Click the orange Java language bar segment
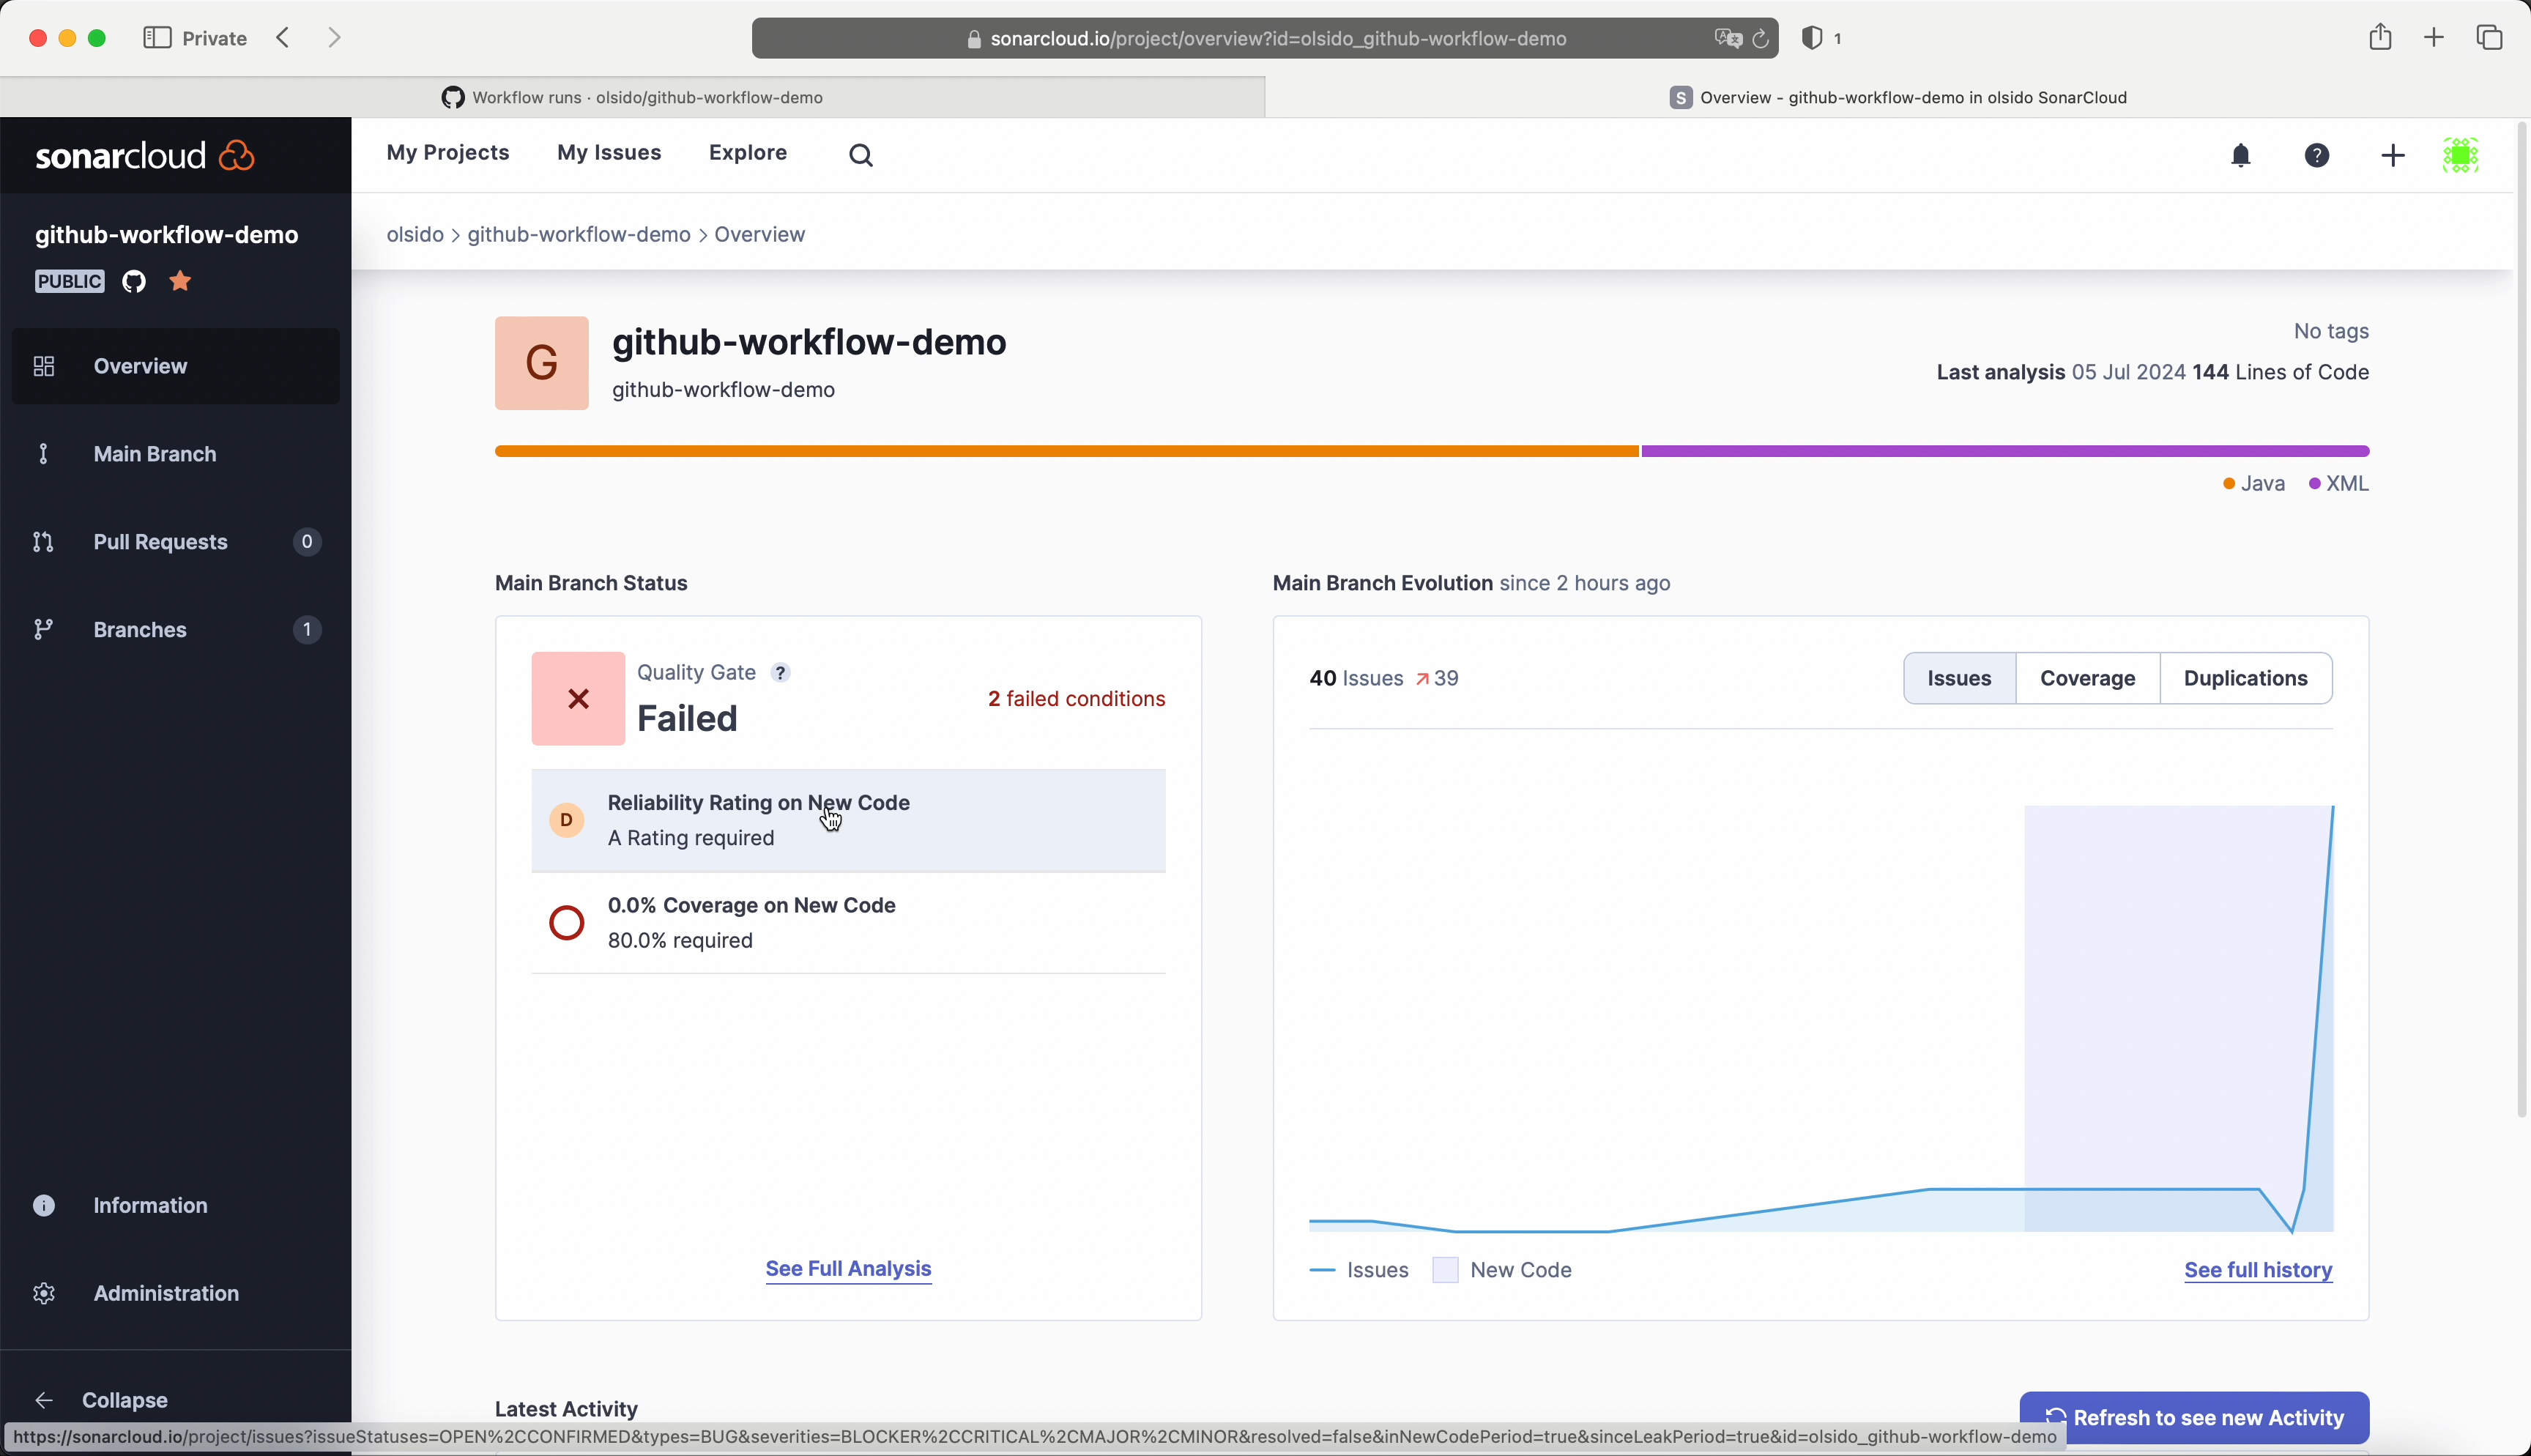2531x1456 pixels. coord(1066,451)
